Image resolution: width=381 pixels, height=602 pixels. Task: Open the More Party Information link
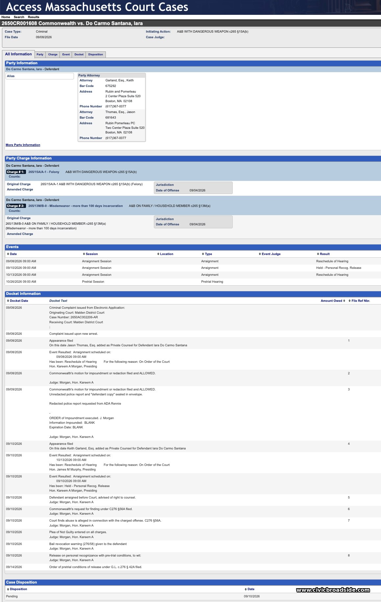pos(23,145)
